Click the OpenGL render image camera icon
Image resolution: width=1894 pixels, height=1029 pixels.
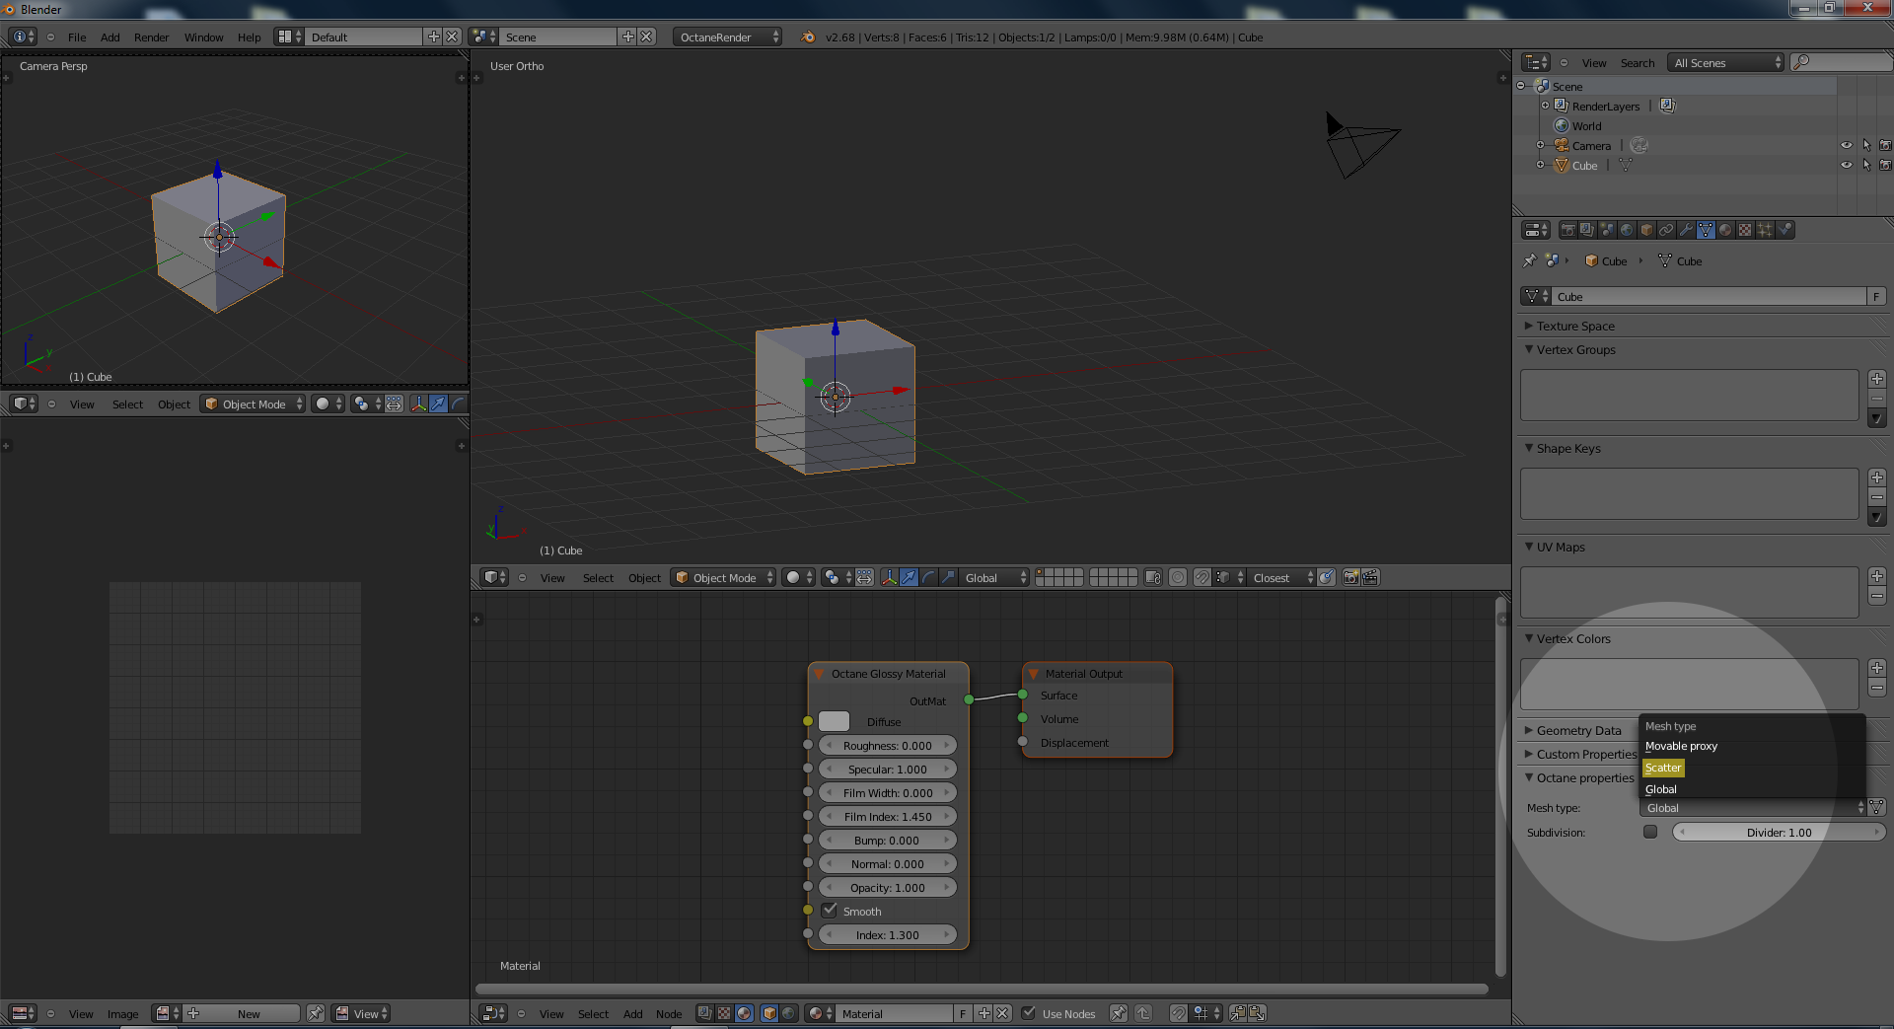tap(1351, 577)
